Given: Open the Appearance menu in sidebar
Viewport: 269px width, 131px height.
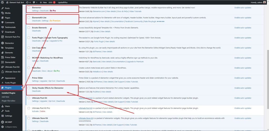Looking at the screenshot, I should [10, 78].
